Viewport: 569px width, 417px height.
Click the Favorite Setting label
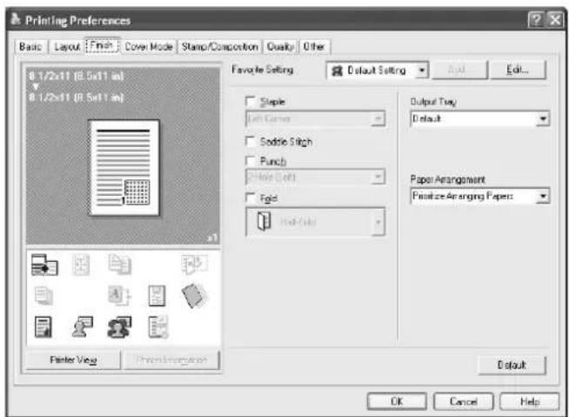[263, 70]
